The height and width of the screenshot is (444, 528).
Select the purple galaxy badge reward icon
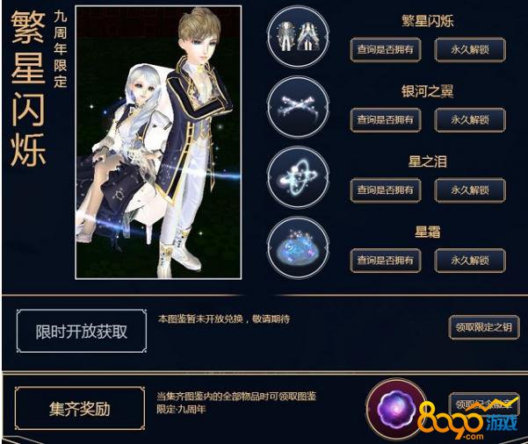[397, 410]
